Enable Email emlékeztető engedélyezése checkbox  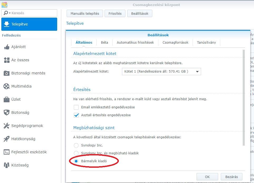point(76,107)
